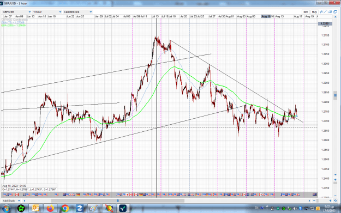Screen dimensions: 341x213
Task: Click the Jul 27 date label
Action: point(212,16)
